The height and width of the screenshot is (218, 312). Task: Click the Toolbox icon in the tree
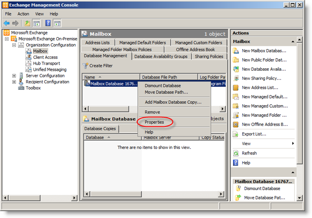21,88
